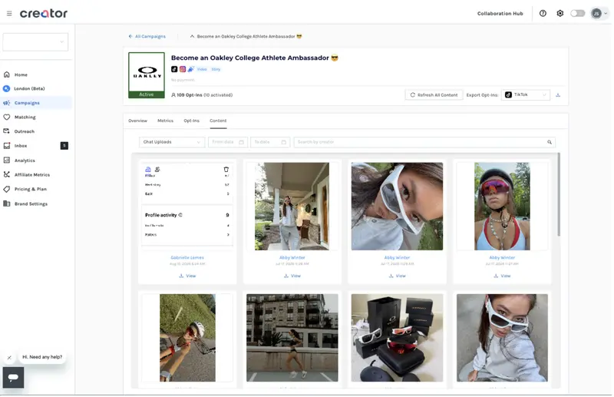
Task: Show the stats chart on Gabrielle's card
Action: 148,169
